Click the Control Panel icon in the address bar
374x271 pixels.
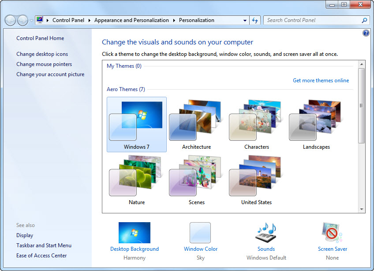[x=39, y=20]
